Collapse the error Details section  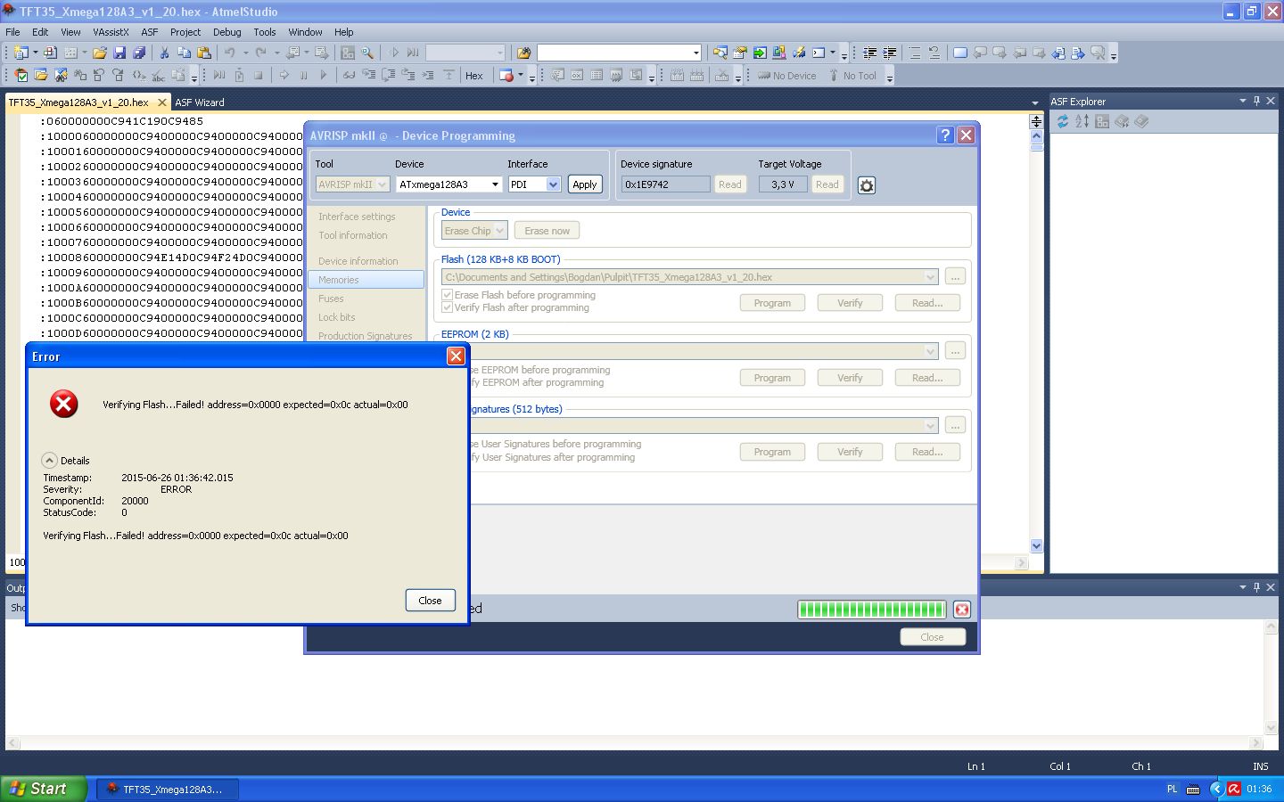point(50,461)
